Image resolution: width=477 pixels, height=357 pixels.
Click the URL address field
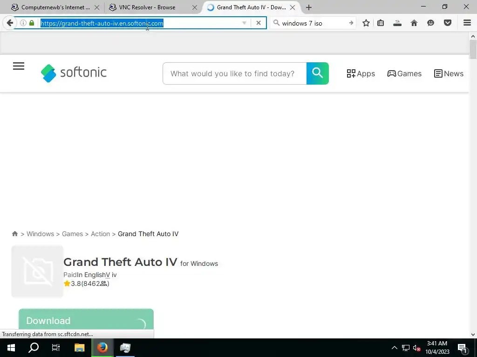point(140,23)
